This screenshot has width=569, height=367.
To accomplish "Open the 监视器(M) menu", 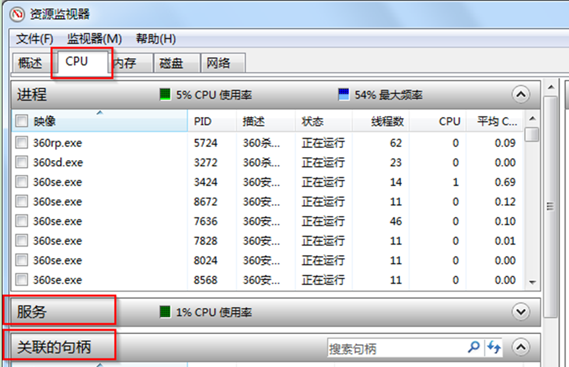I will click(94, 39).
